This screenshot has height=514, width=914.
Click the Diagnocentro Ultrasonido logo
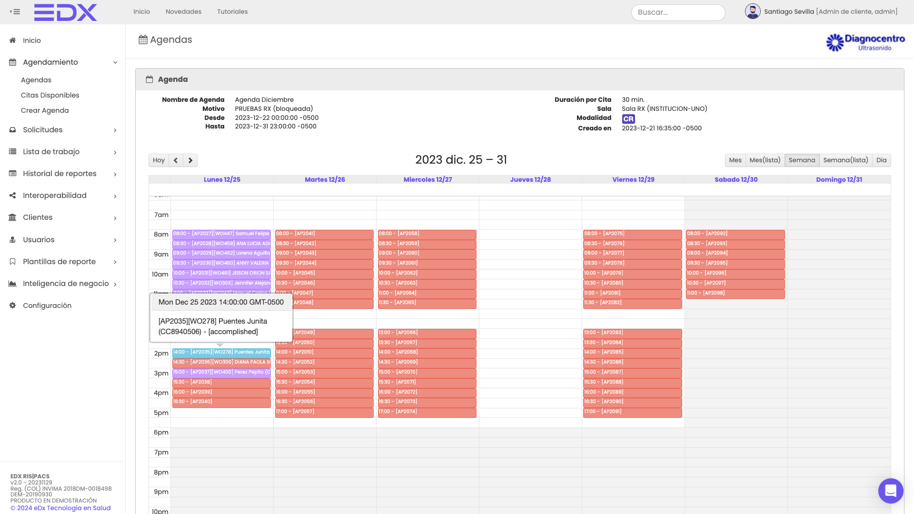click(x=865, y=42)
